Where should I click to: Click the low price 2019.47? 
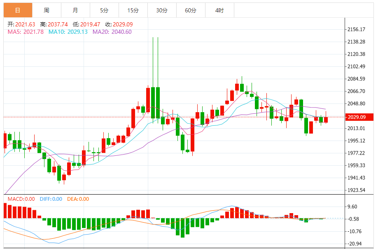pos(90,24)
